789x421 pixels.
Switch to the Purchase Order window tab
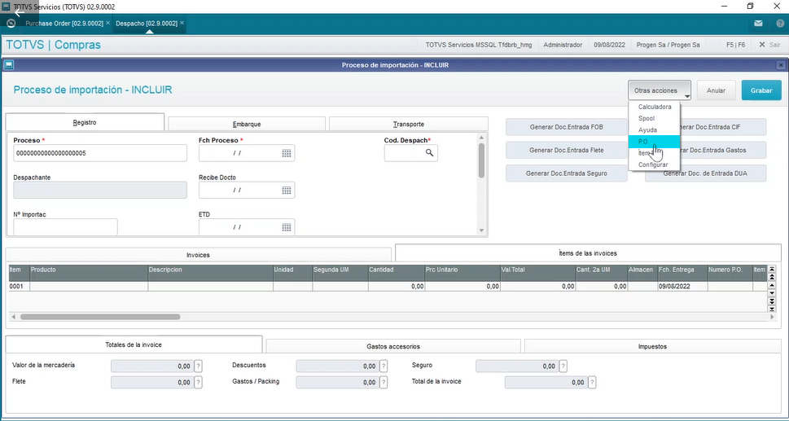coord(64,24)
